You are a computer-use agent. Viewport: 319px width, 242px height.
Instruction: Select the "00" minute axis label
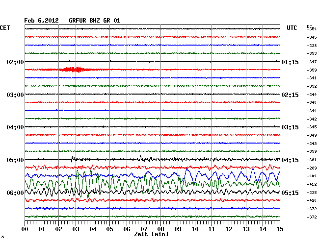pos(25,229)
